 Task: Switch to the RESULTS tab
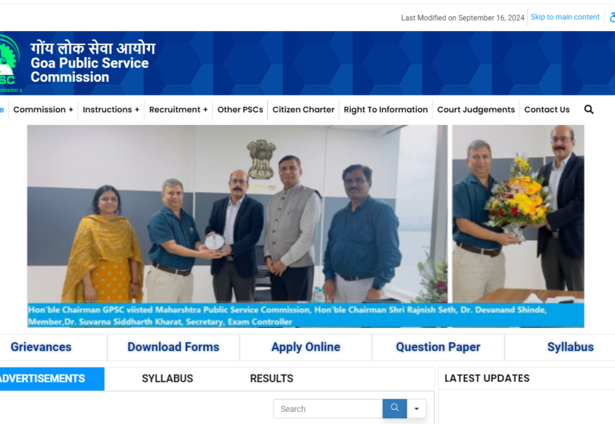click(x=271, y=379)
